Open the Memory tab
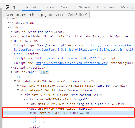Viewport: 135px width, 128px height. coord(127,7)
